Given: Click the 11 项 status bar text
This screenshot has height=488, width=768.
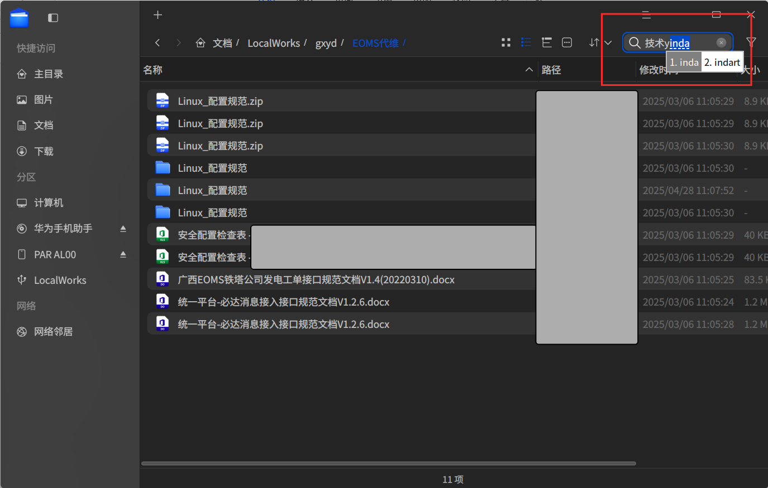Looking at the screenshot, I should tap(453, 479).
